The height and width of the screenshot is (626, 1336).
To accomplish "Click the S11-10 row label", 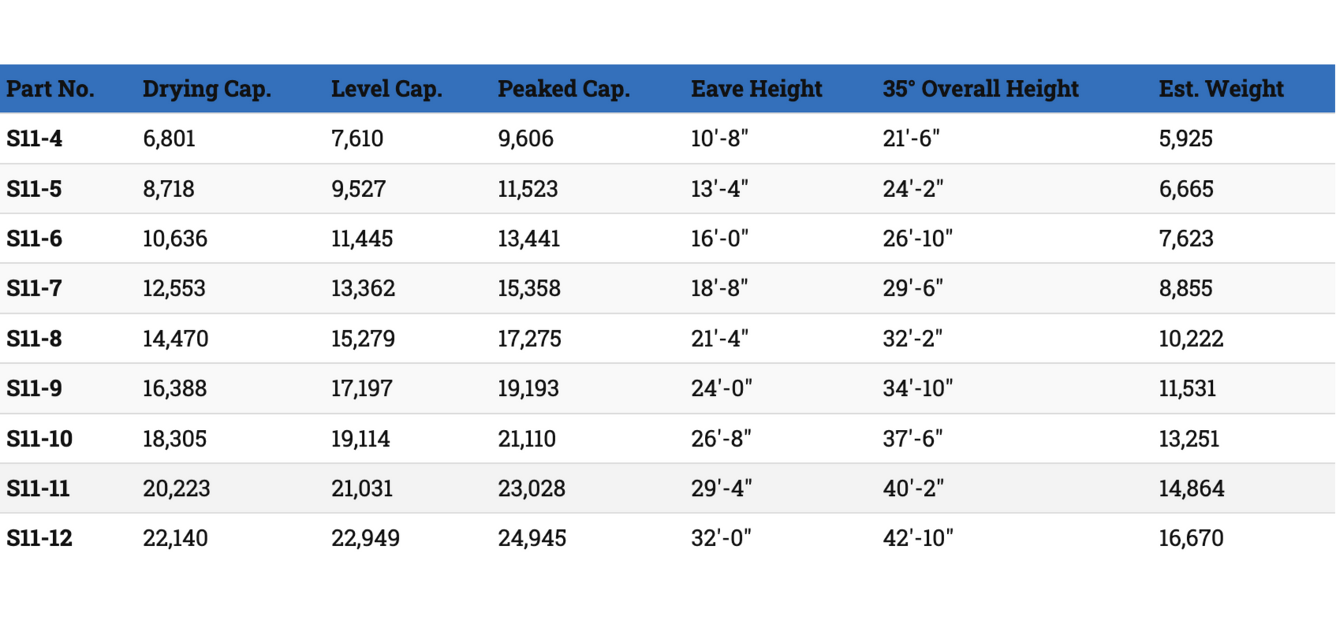I will [x=40, y=439].
